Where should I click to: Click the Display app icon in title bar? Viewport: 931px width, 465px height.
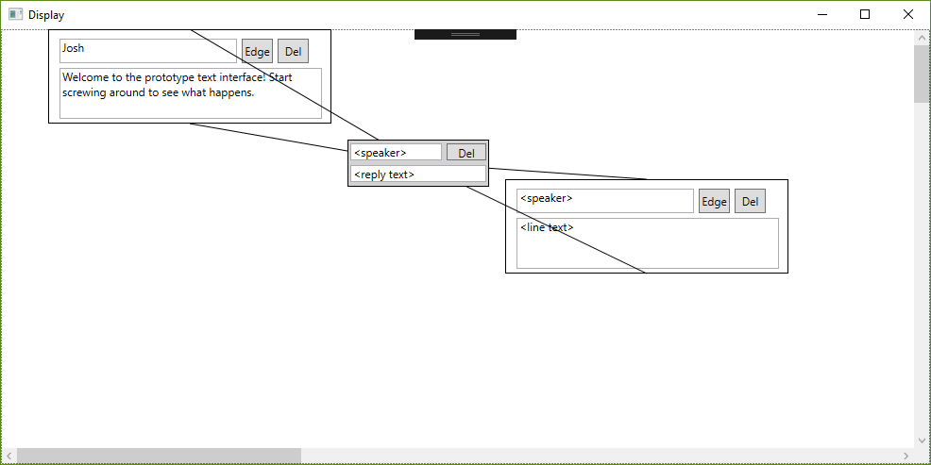[x=15, y=15]
